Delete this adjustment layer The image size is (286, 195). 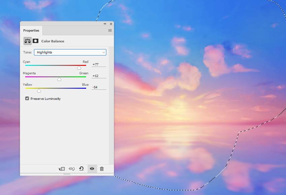point(102,169)
